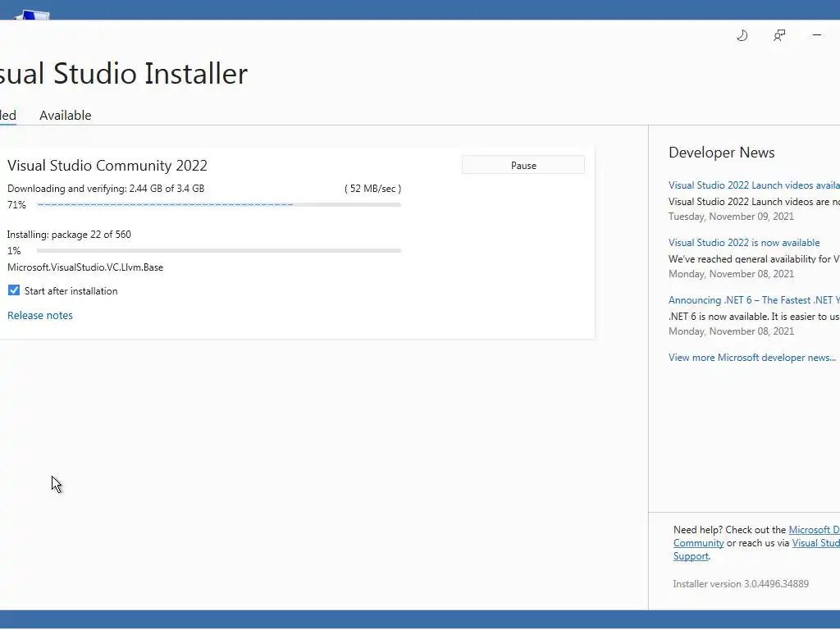
Task: Click the 52 MB/sec speed text
Action: pos(373,189)
